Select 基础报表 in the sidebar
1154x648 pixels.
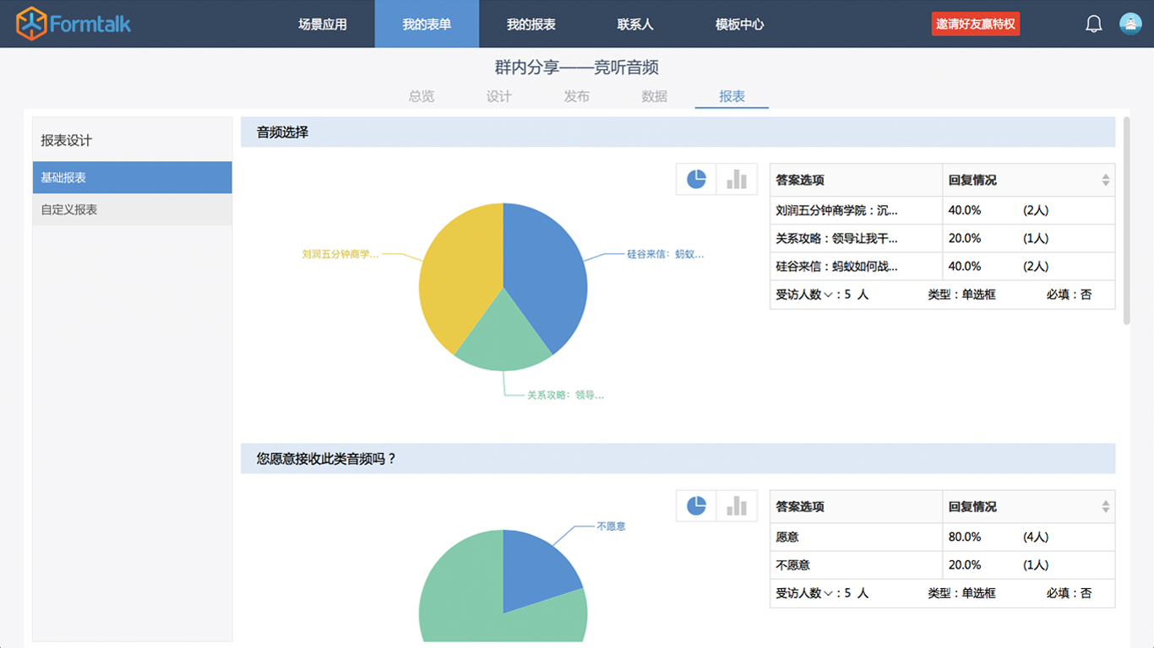(x=133, y=177)
